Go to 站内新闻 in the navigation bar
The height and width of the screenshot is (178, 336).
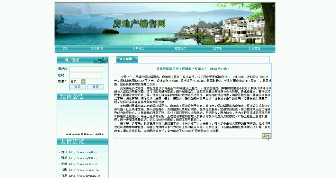pos(97,49)
